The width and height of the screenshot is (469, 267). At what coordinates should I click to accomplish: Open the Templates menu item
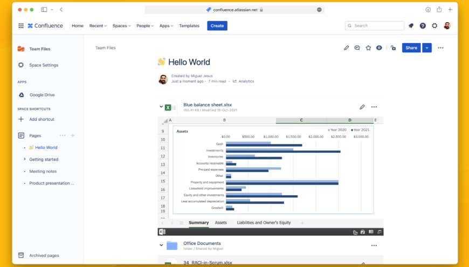(x=189, y=26)
